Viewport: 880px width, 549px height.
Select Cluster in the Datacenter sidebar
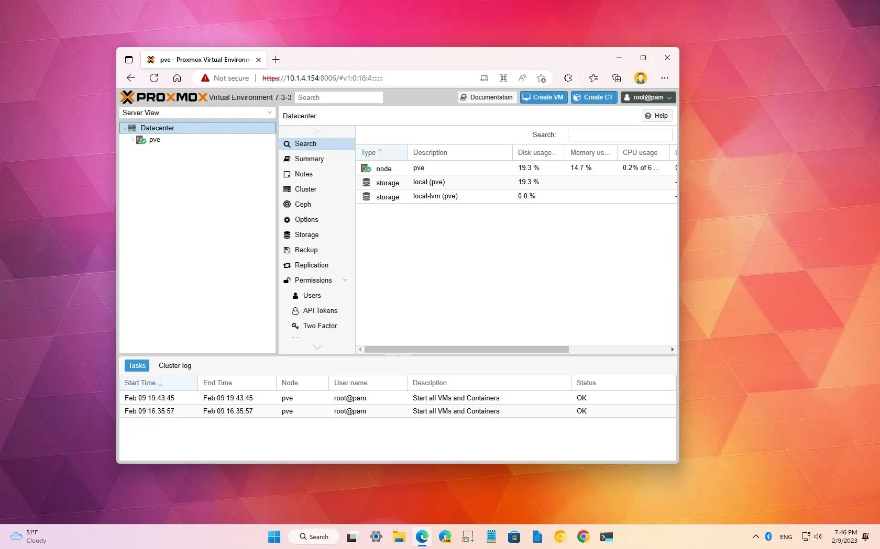305,189
